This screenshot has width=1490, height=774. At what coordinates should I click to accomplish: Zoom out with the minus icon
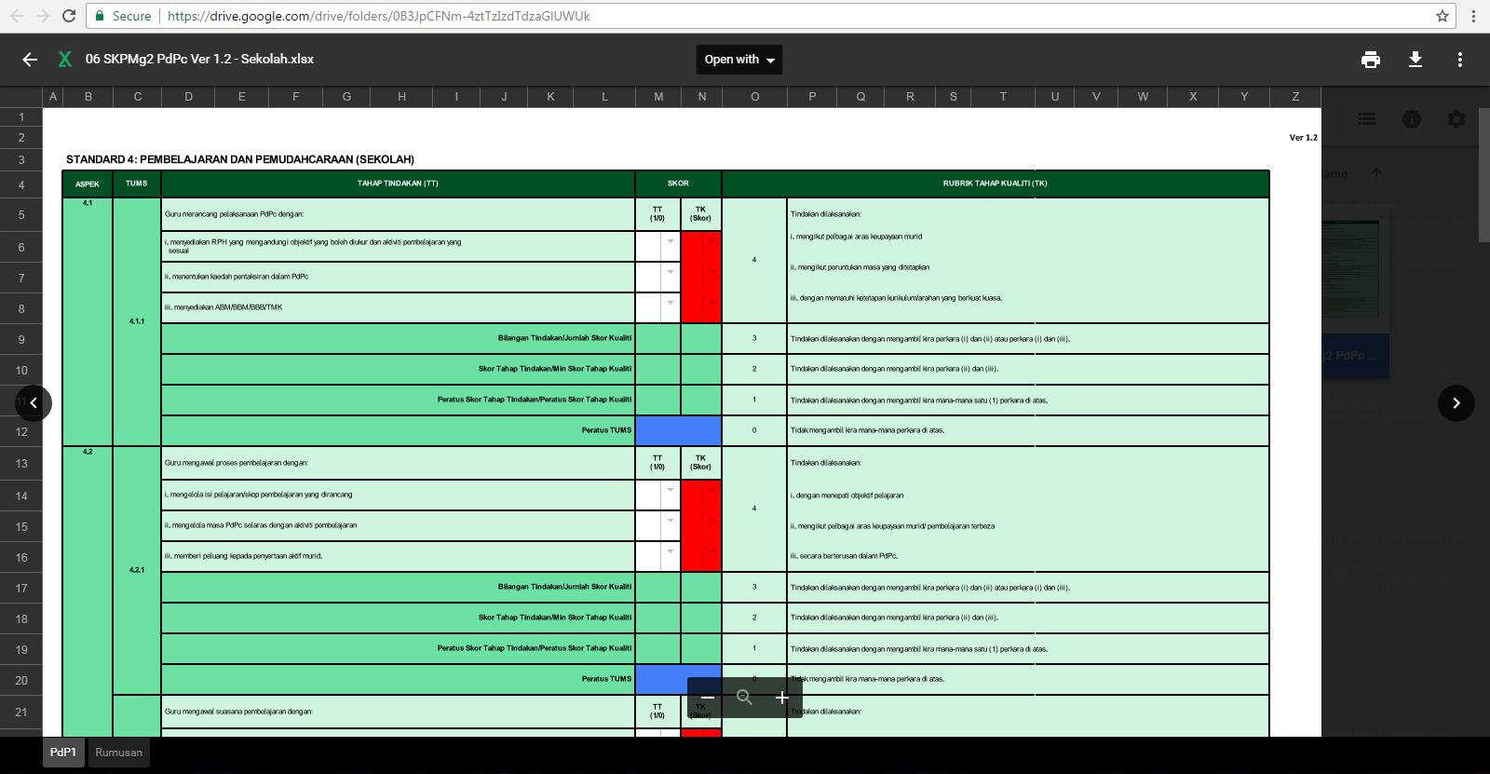pyautogui.click(x=708, y=698)
